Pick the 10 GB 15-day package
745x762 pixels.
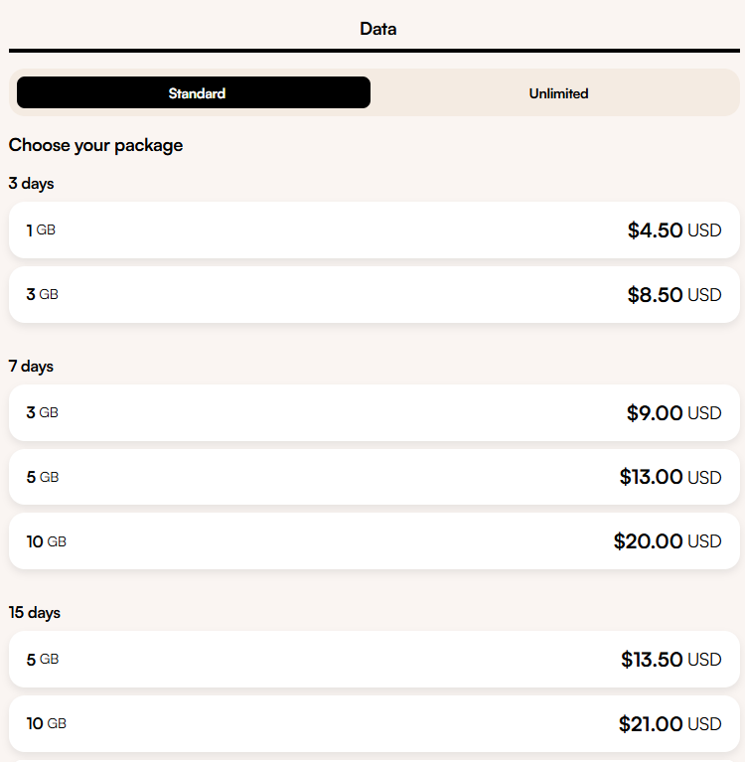(x=373, y=723)
